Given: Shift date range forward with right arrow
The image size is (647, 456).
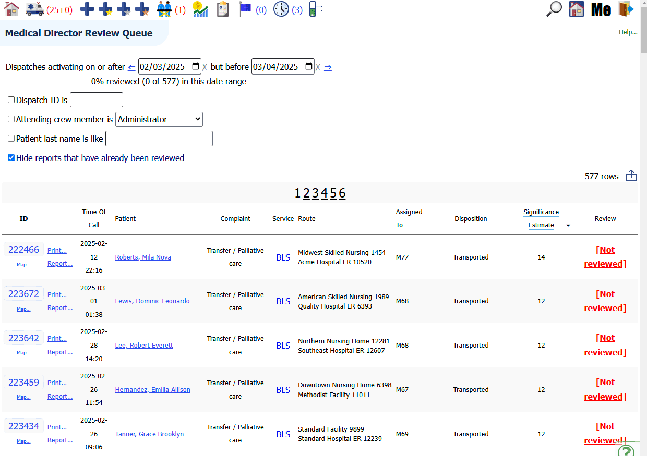Looking at the screenshot, I should (x=328, y=67).
